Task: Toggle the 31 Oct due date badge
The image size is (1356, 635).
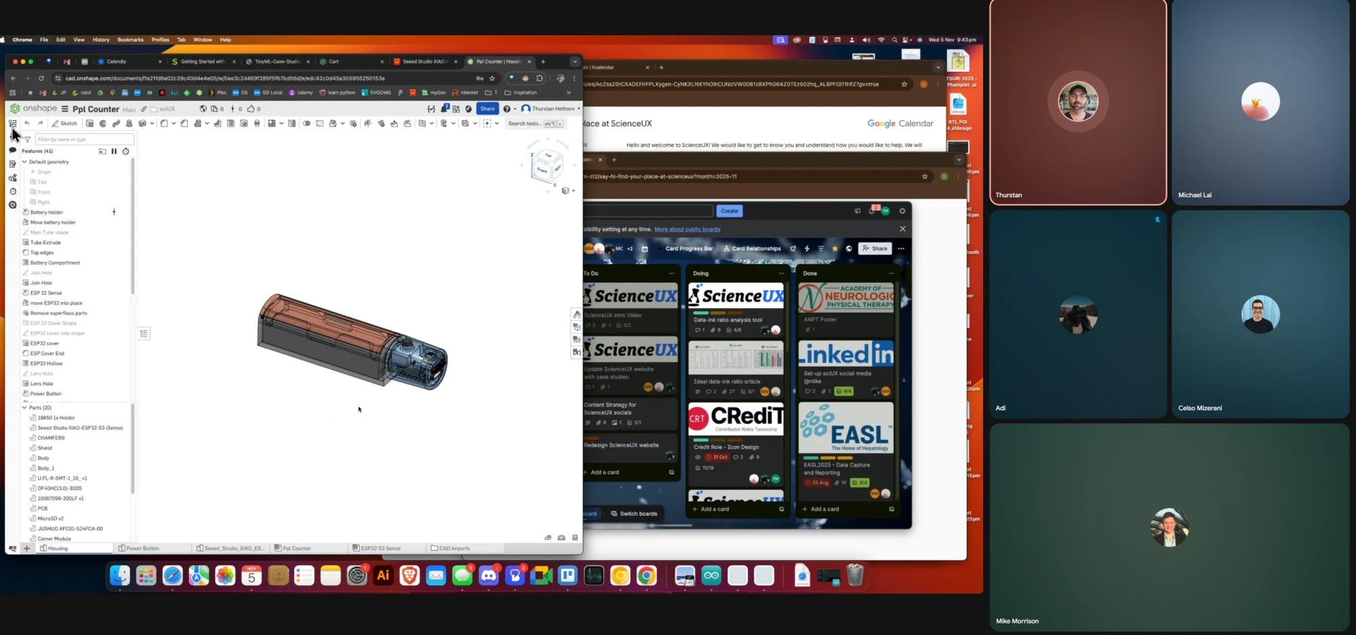Action: (717, 457)
